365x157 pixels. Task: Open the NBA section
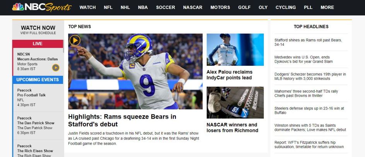[x=143, y=7]
